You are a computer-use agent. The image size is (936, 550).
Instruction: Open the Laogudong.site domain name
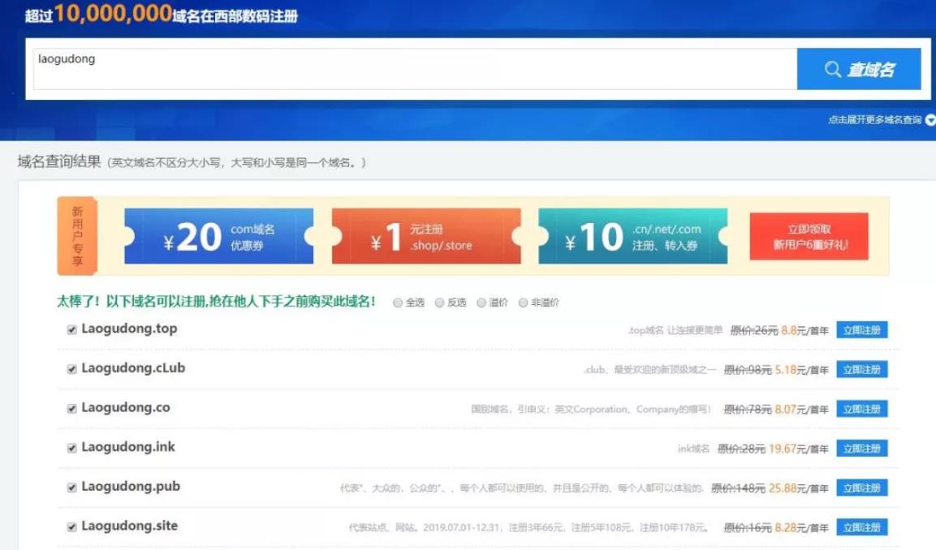tap(129, 526)
